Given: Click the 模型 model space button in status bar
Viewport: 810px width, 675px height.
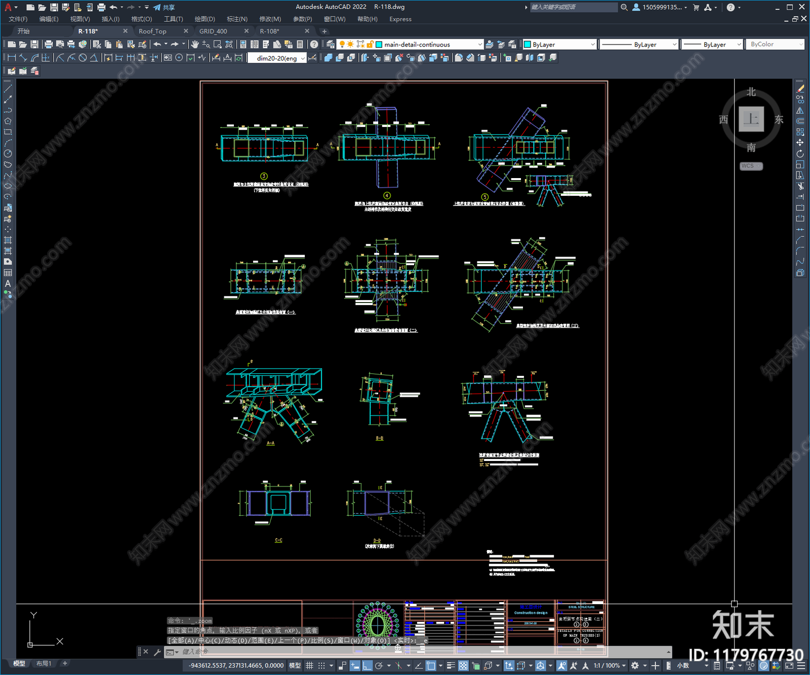Looking at the screenshot, I should 295,665.
